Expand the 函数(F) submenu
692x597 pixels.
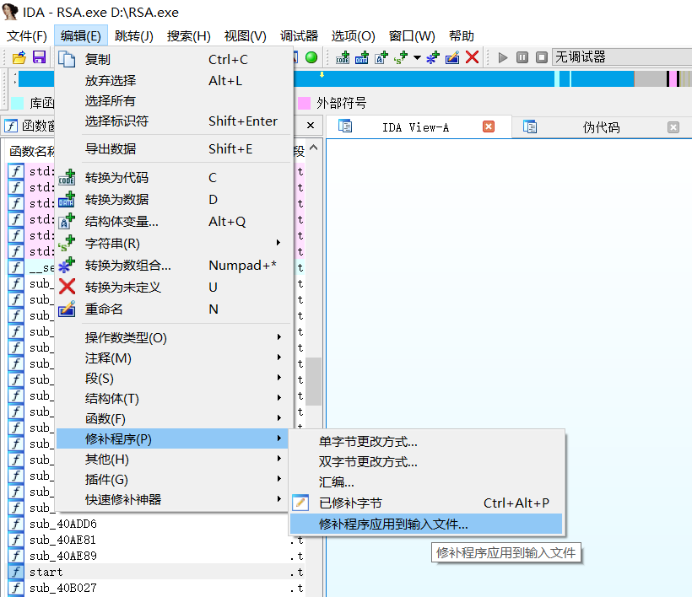pos(173,418)
